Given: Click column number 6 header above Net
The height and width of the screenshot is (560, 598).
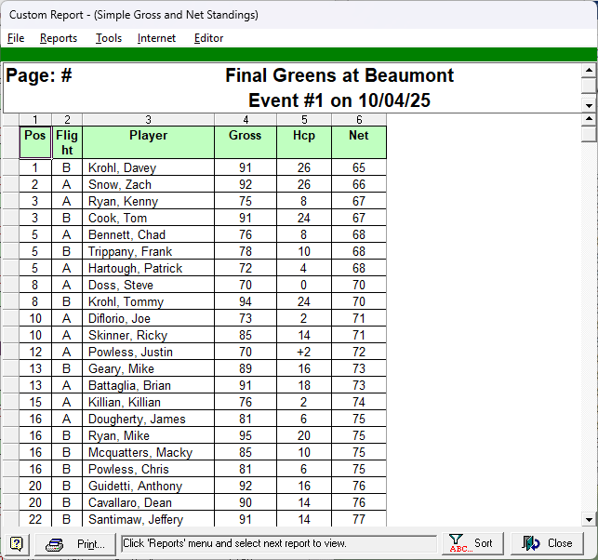Looking at the screenshot, I should [x=359, y=119].
